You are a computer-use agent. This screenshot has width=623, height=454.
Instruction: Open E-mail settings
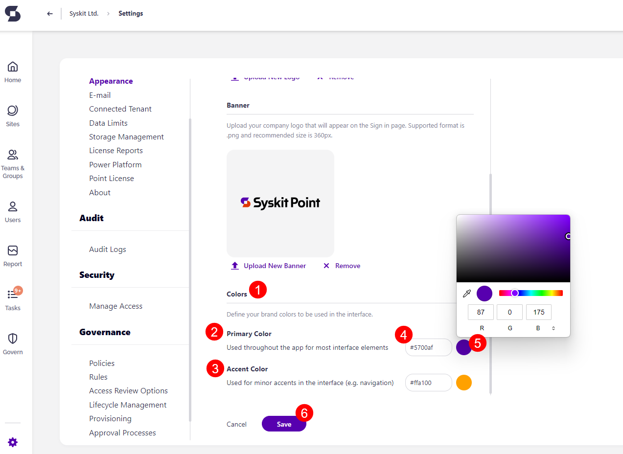tap(100, 95)
